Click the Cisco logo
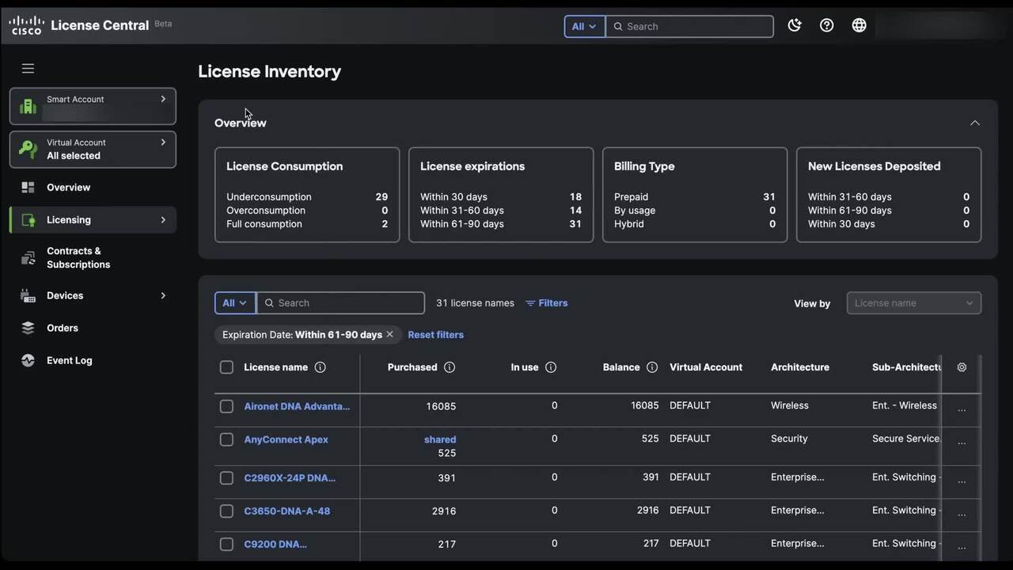Viewport: 1013px width, 570px height. coord(26,25)
